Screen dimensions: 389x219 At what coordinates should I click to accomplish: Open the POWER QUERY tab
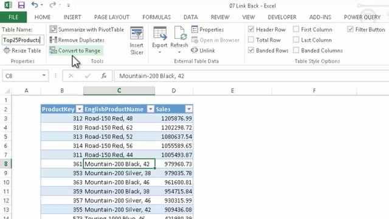pos(362,17)
